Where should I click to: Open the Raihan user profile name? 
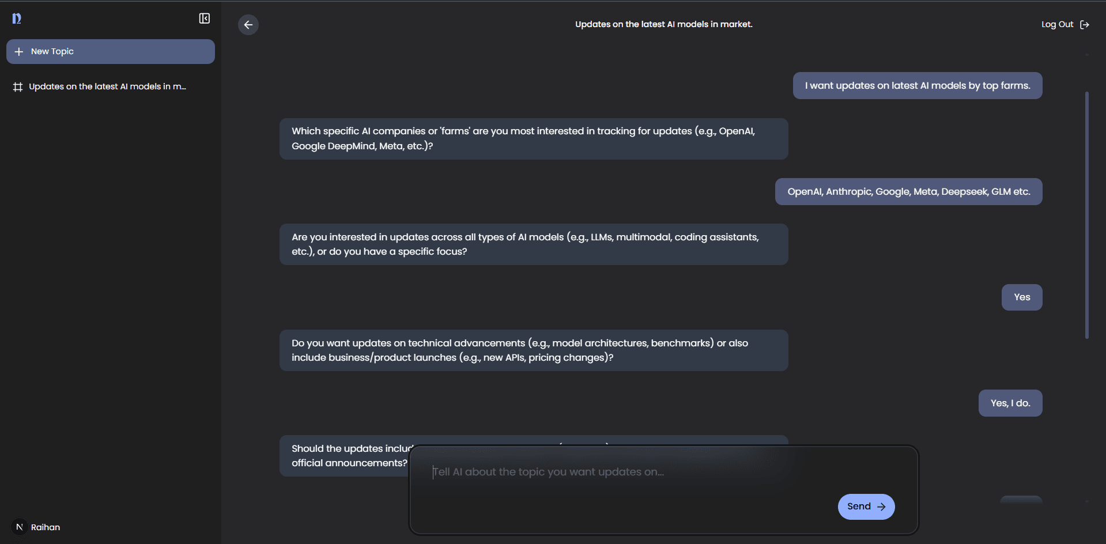click(x=46, y=527)
